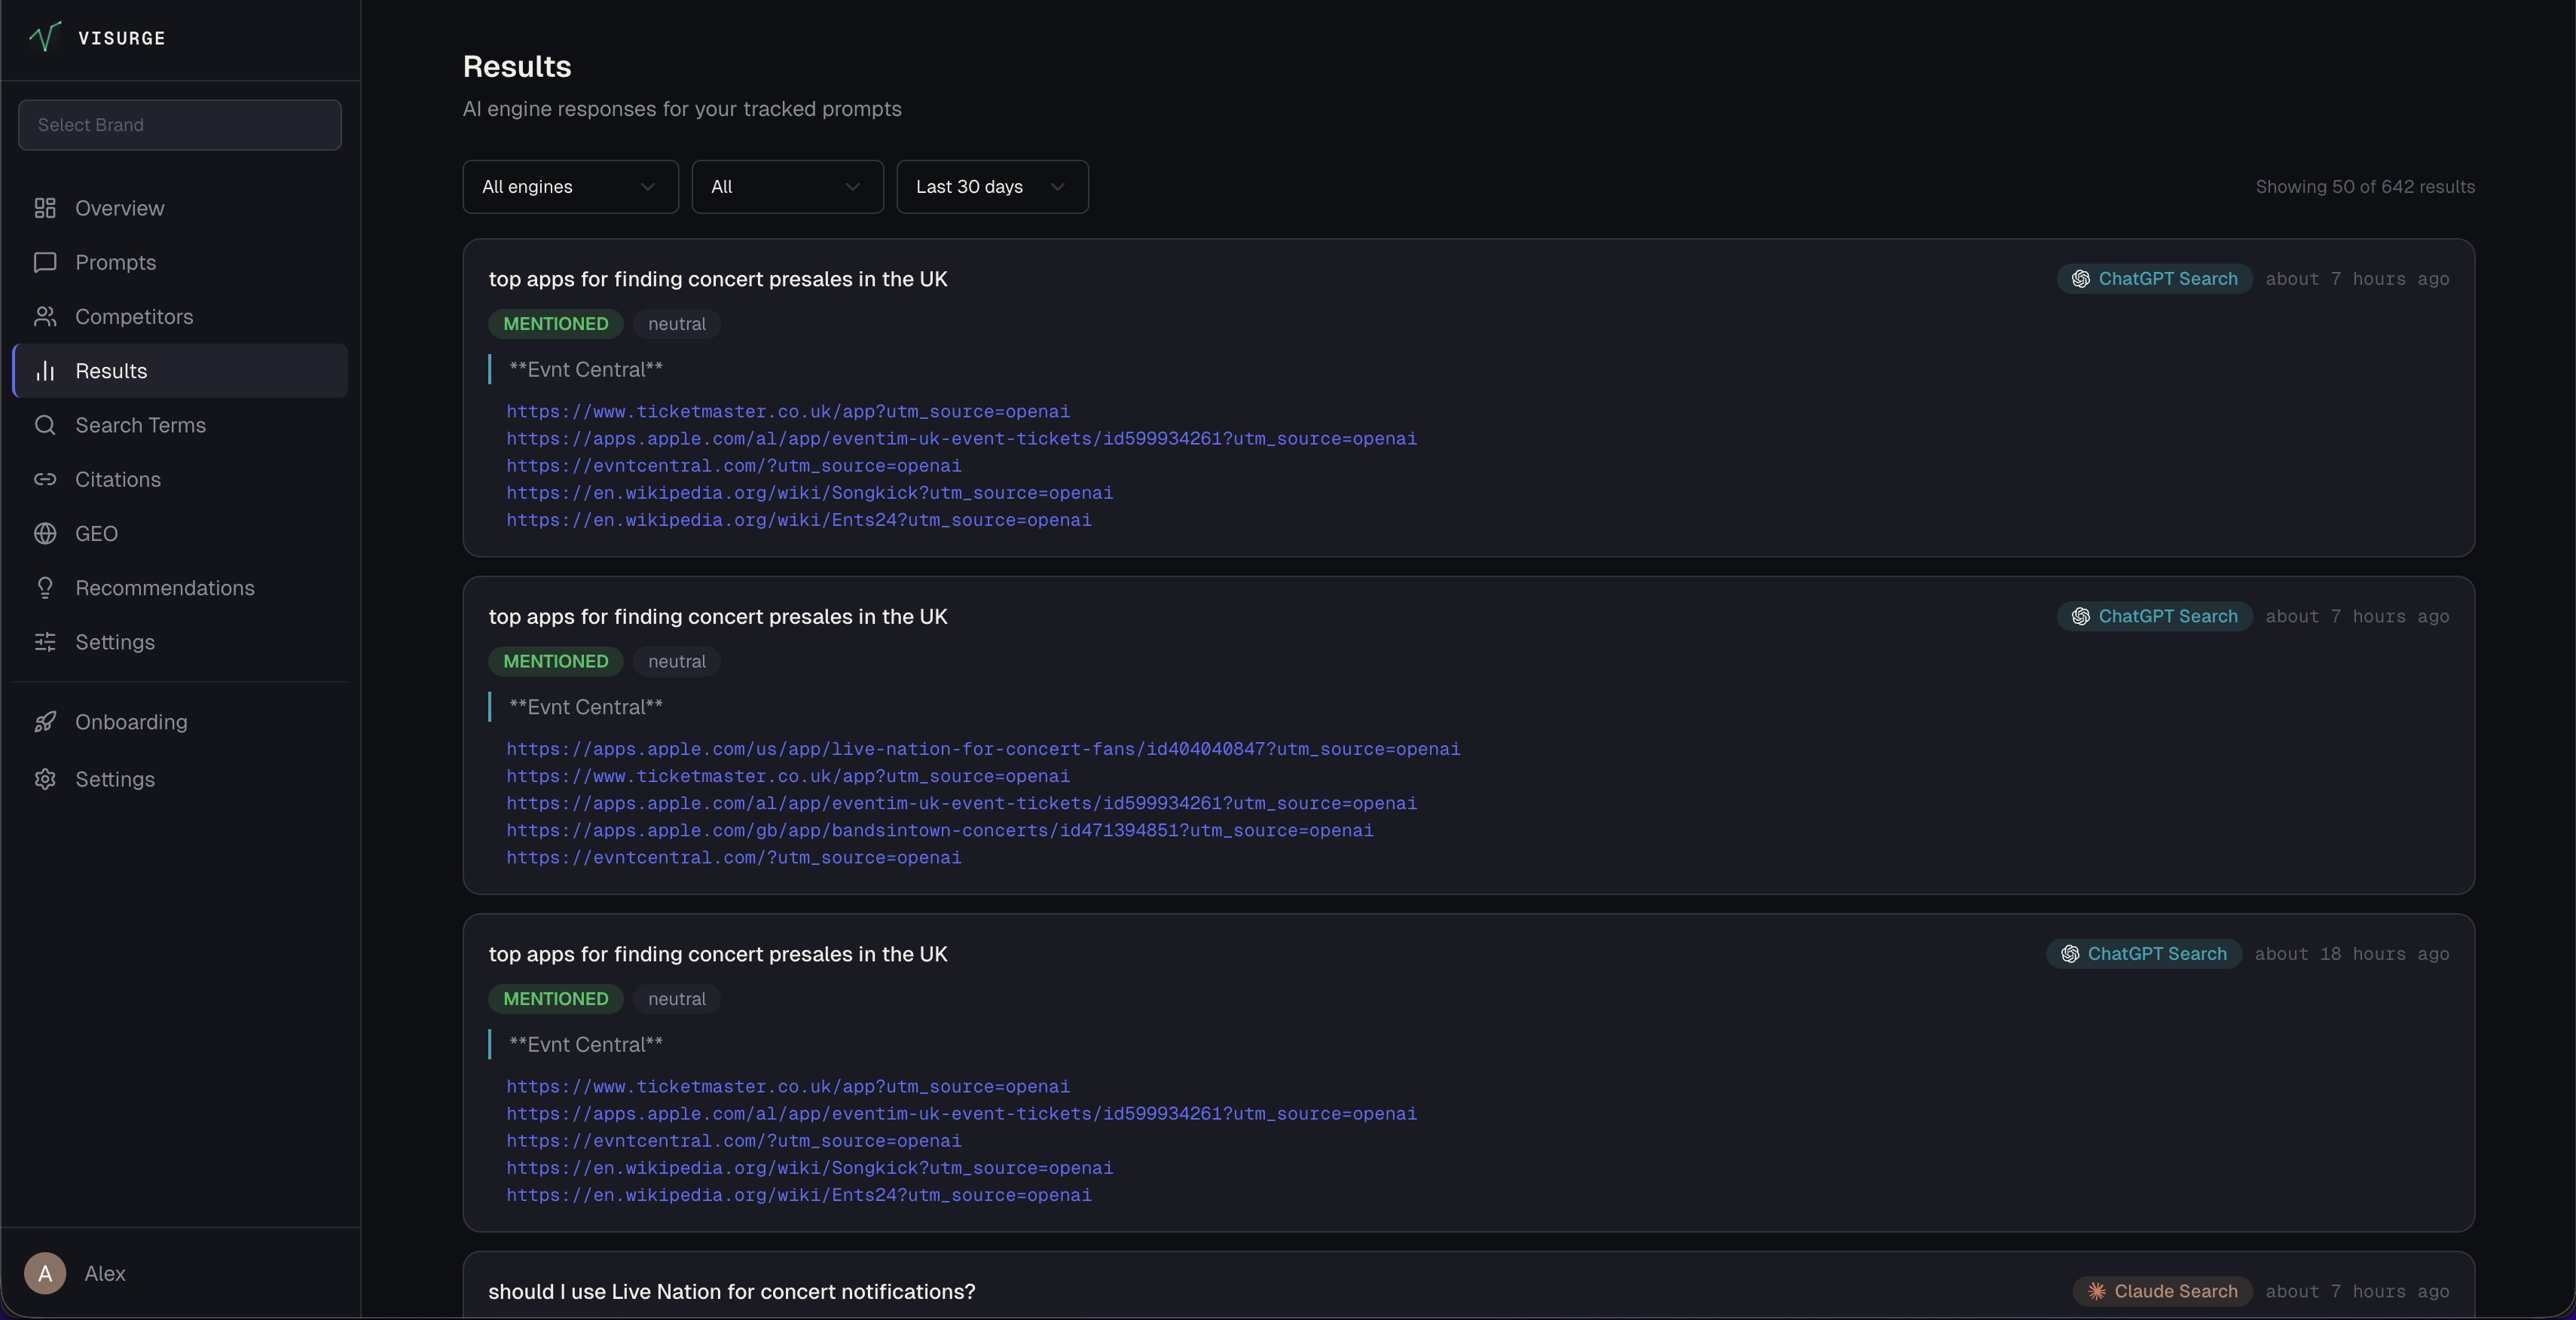Open the All mention filter dropdown

tap(787, 187)
